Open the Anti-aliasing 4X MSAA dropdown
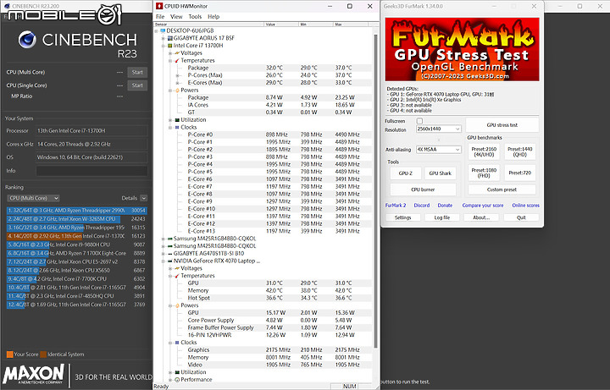 click(x=439, y=150)
